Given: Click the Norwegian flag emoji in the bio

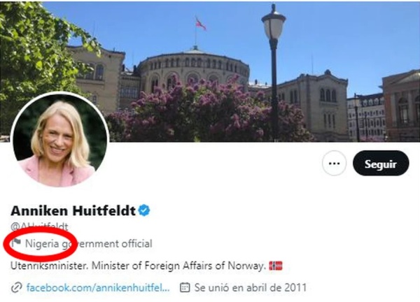Looking at the screenshot, I should (x=276, y=266).
